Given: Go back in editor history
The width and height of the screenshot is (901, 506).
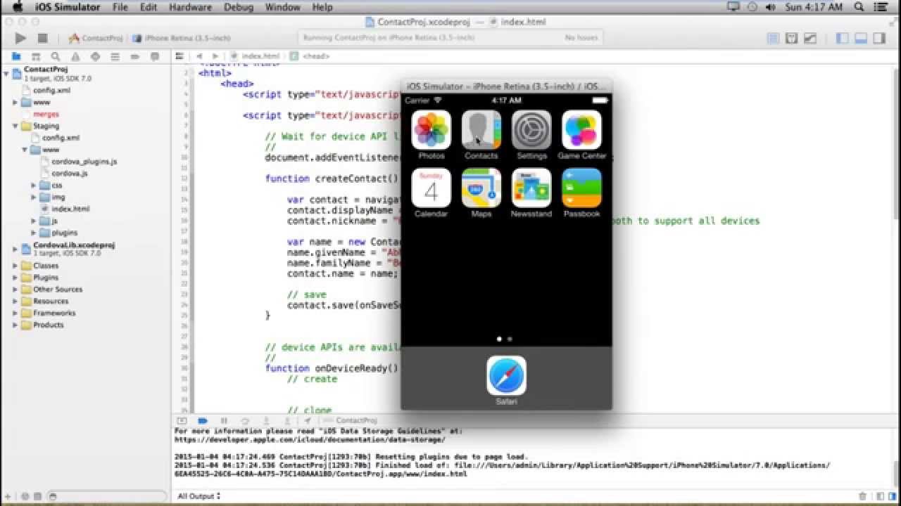Looking at the screenshot, I should pyautogui.click(x=200, y=56).
